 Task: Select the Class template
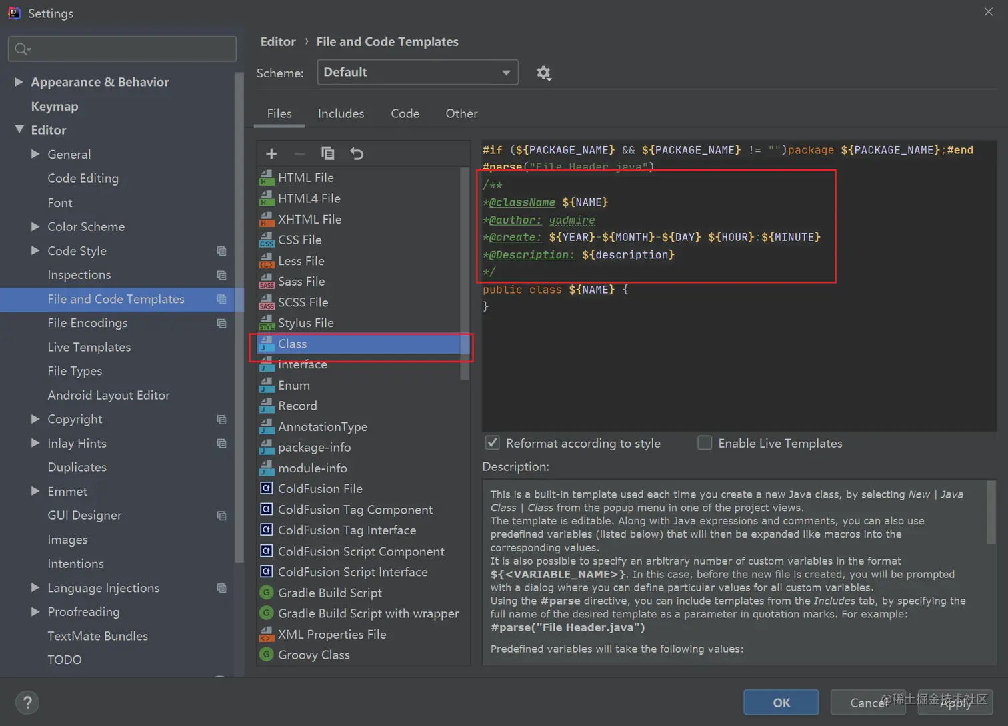pyautogui.click(x=360, y=344)
